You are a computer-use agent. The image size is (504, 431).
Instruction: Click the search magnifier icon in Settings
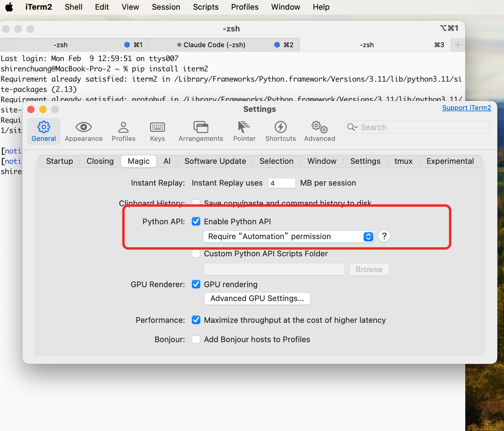[x=352, y=127]
